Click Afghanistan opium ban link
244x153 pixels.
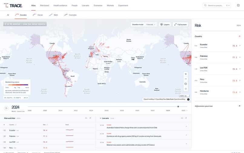[203, 106]
